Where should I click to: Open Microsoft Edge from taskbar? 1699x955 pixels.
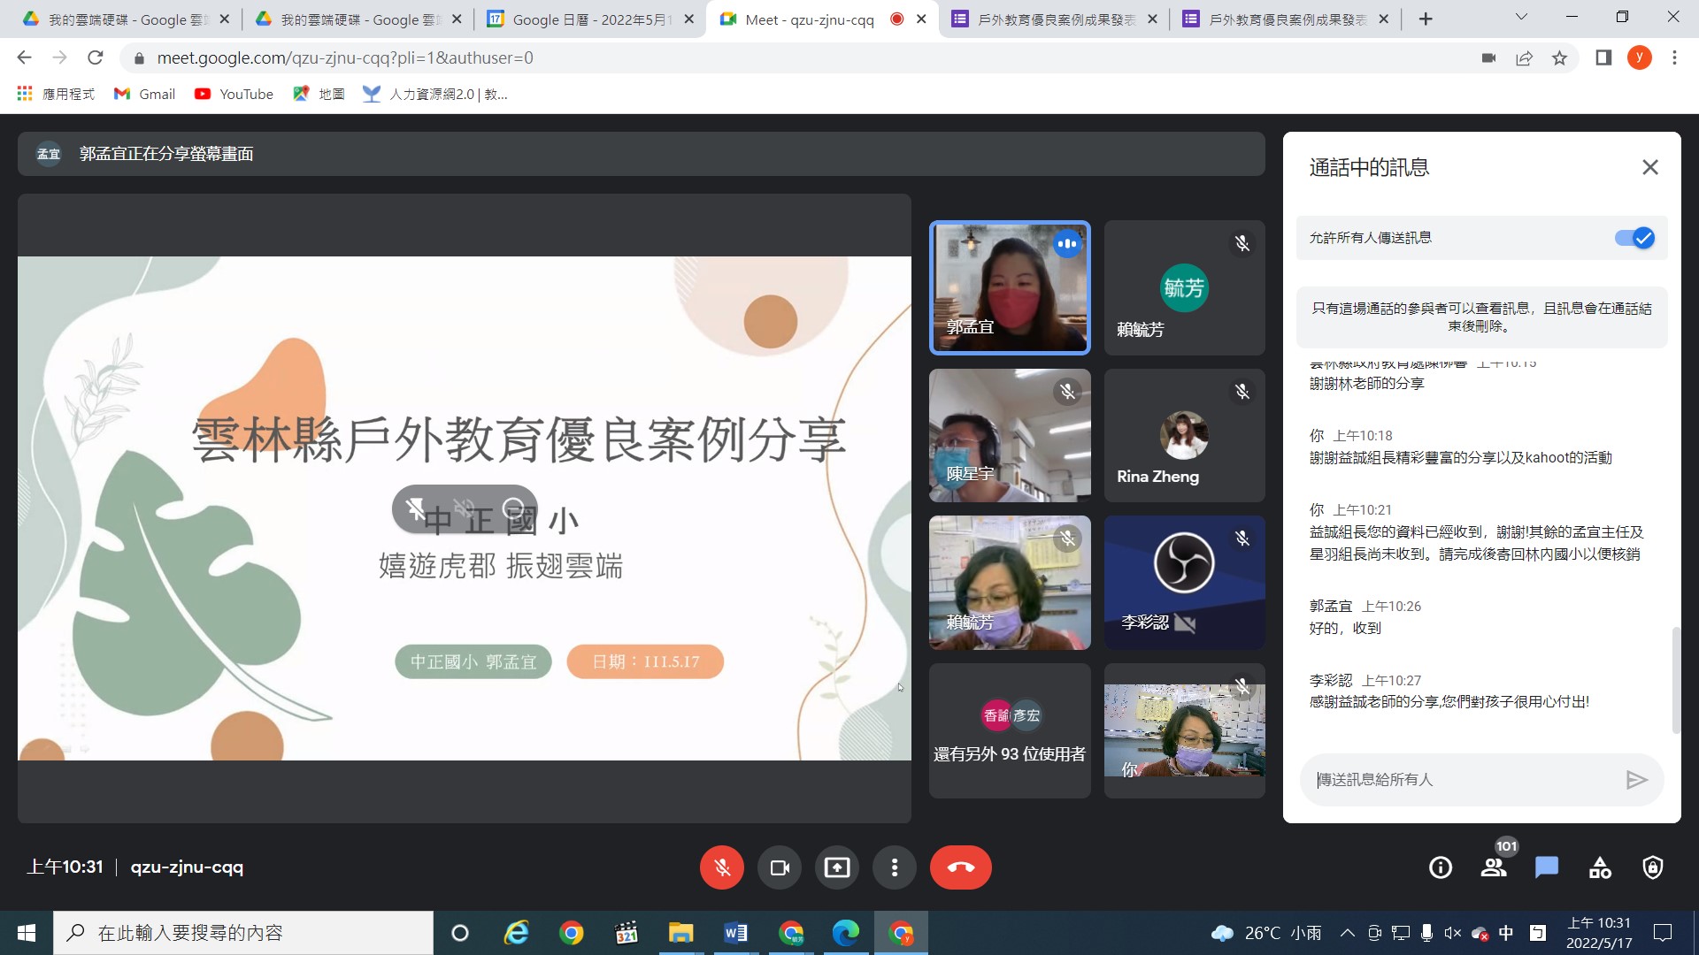[x=845, y=933]
